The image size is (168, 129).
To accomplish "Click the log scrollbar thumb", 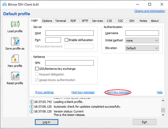I will point(163,110).
